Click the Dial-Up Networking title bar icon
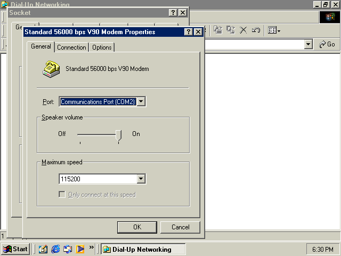Screen dimensions: 341x256 coord(5,4)
